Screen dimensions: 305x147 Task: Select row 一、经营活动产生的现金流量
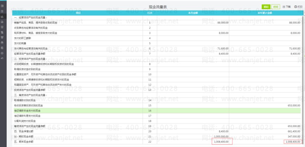157,18
